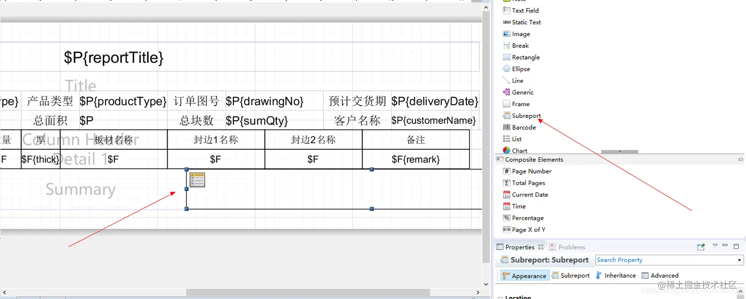Select the $P{reportTitle} text field

[x=113, y=57]
